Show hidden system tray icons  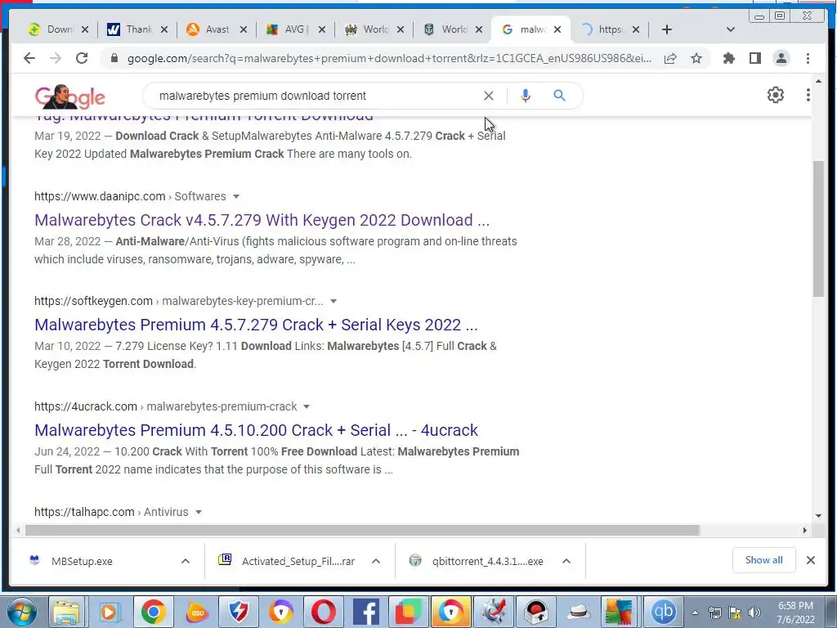[695, 612]
